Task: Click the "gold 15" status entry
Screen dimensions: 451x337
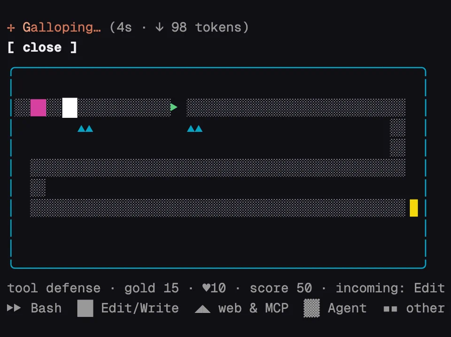Action: [x=152, y=288]
